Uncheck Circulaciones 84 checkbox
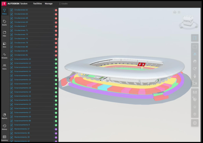This screenshot has height=143, width=203. [x=12, y=55]
